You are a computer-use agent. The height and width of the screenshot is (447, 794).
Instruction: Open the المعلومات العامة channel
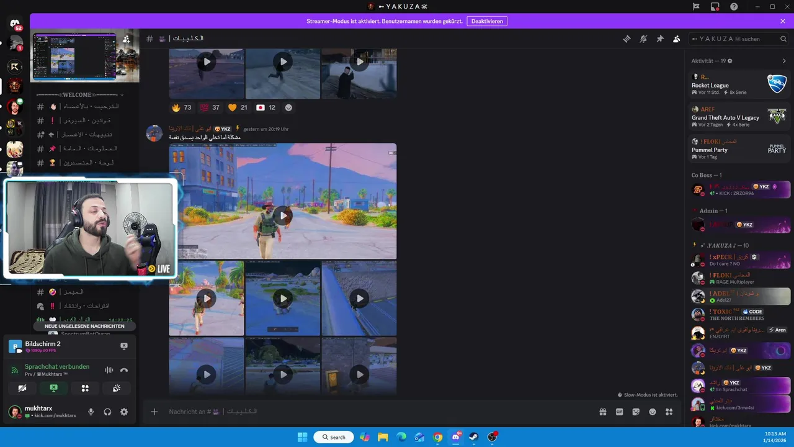pyautogui.click(x=86, y=148)
